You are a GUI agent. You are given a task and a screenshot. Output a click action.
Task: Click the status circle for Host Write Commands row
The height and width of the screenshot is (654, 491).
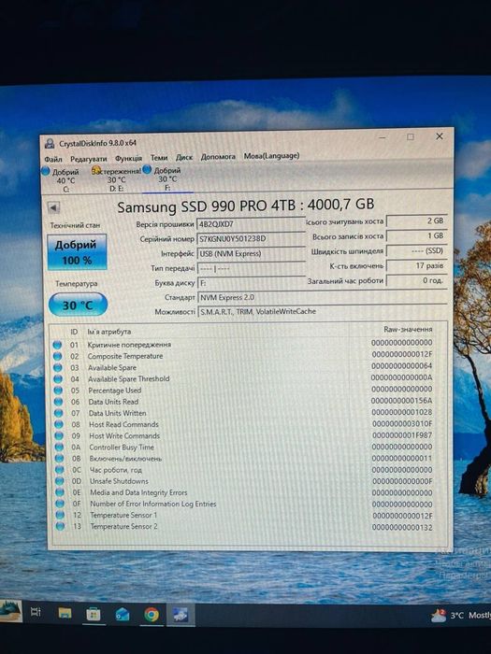tap(59, 435)
